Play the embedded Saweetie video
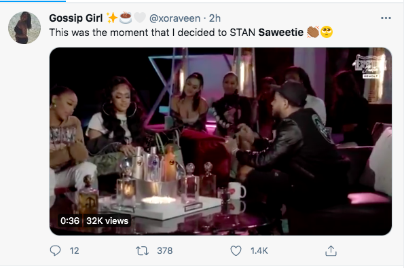 pos(221,141)
